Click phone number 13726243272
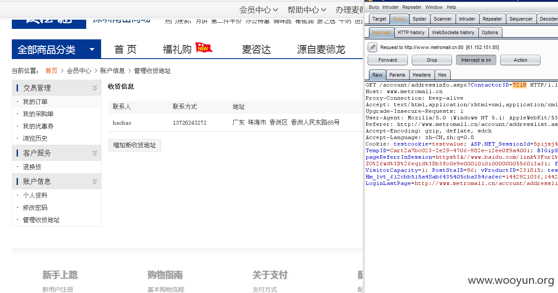Image resolution: width=558 pixels, height=293 pixels. click(190, 123)
